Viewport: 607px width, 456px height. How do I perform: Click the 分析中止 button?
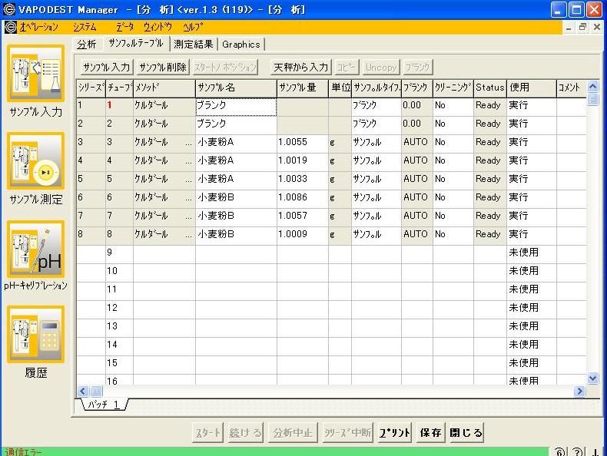[293, 432]
